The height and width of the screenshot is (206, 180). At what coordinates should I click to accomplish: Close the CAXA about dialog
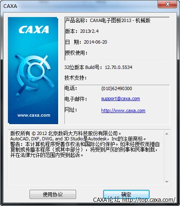tap(167, 4)
